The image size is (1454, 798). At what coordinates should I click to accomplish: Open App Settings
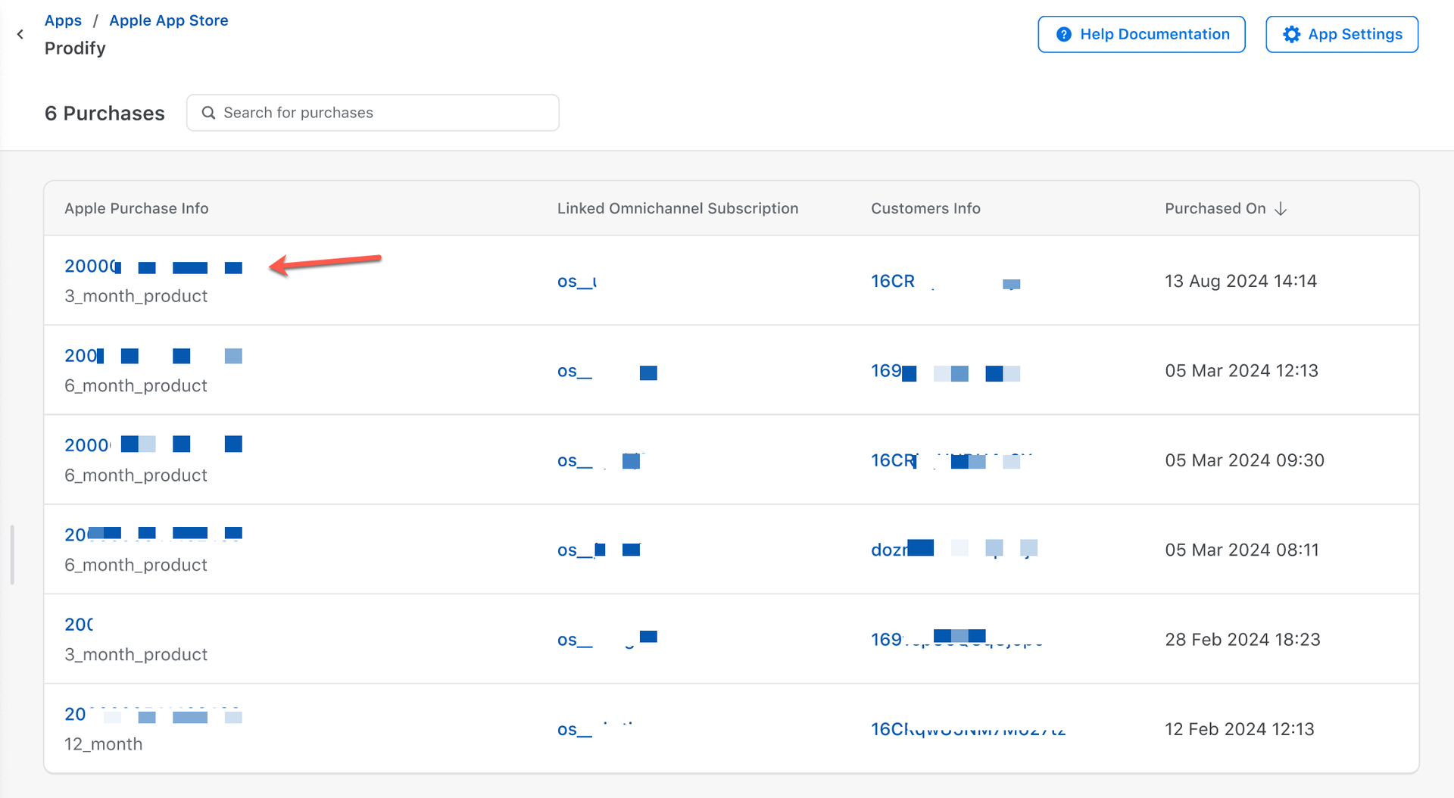click(1341, 35)
